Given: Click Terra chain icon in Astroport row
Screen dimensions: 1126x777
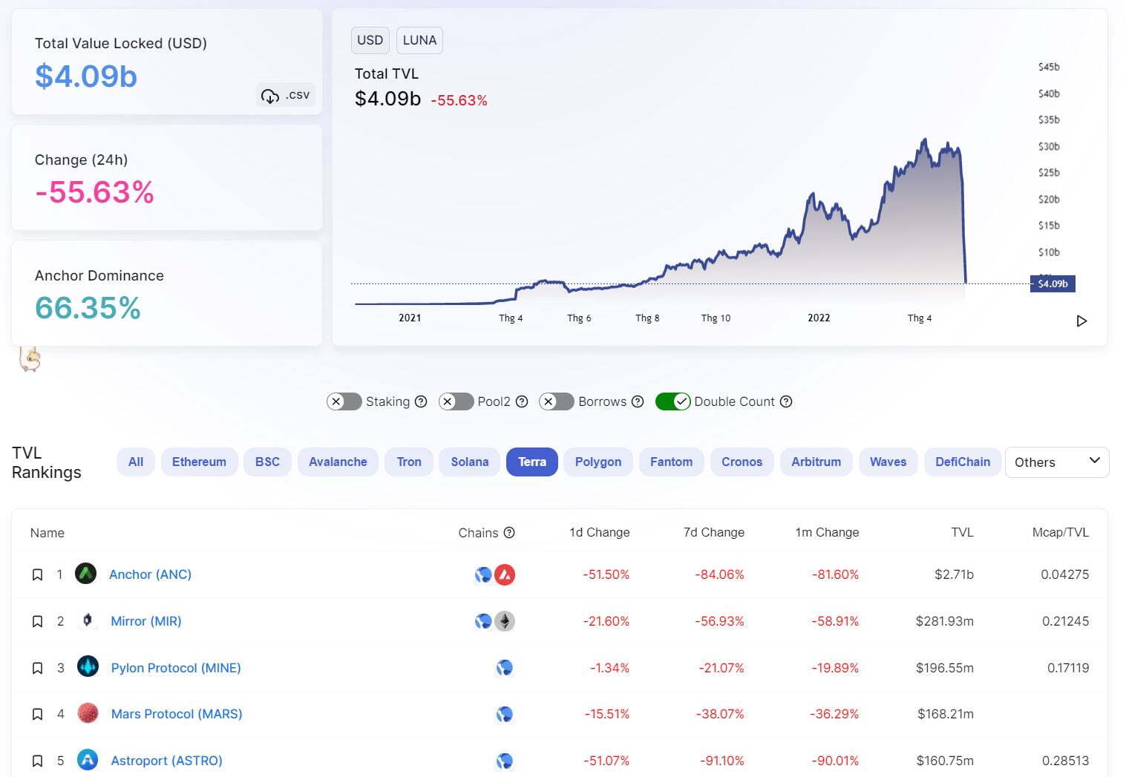Looking at the screenshot, I should coord(505,761).
